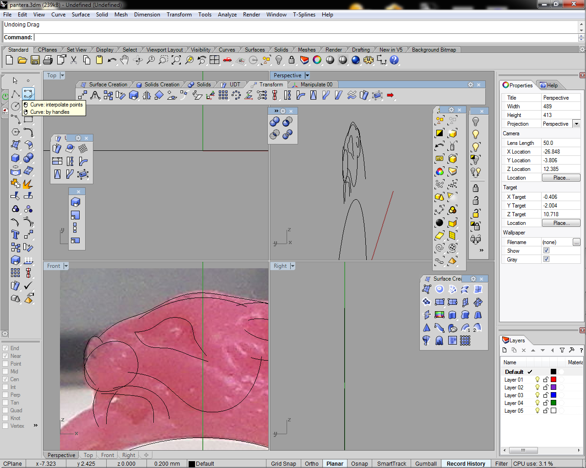Uncheck the End object snap
586x468 pixels.
(5, 348)
